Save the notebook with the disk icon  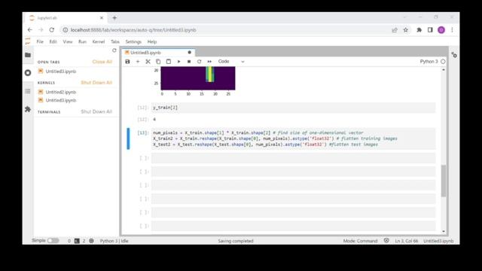127,62
